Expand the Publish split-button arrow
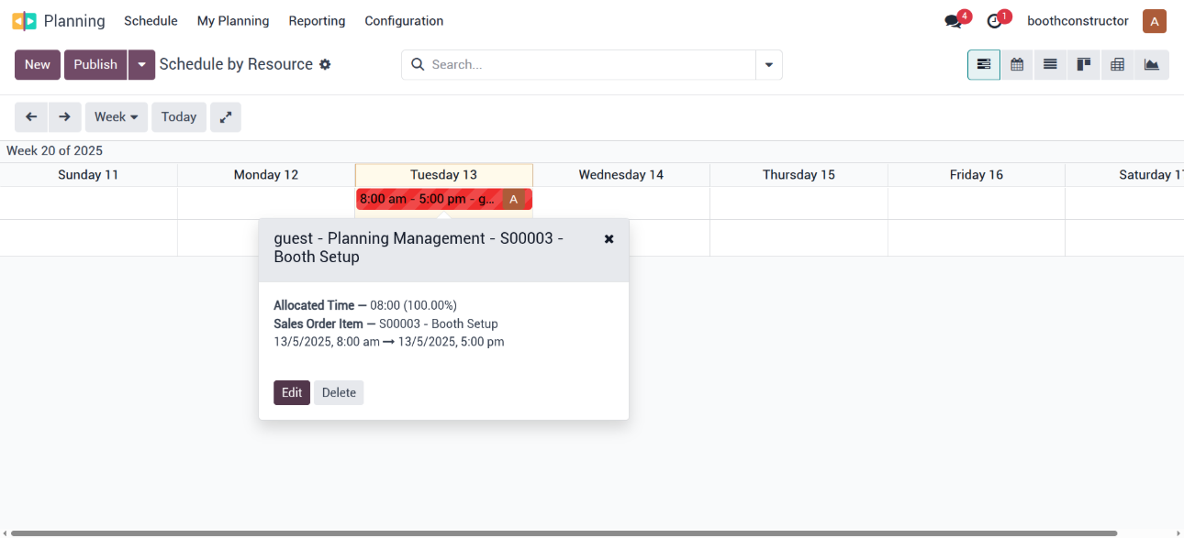This screenshot has width=1184, height=538. click(141, 65)
